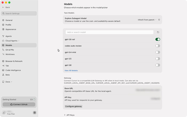Click the Browser & Network globe icon
Image resolution: width=187 pixels, height=117 pixels.
(3, 61)
